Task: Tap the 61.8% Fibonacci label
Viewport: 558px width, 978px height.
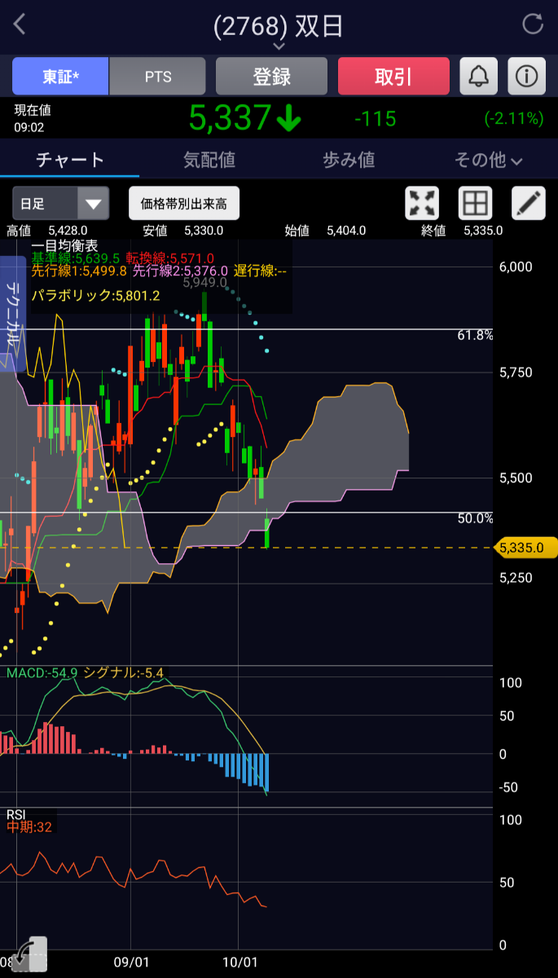Action: point(475,336)
